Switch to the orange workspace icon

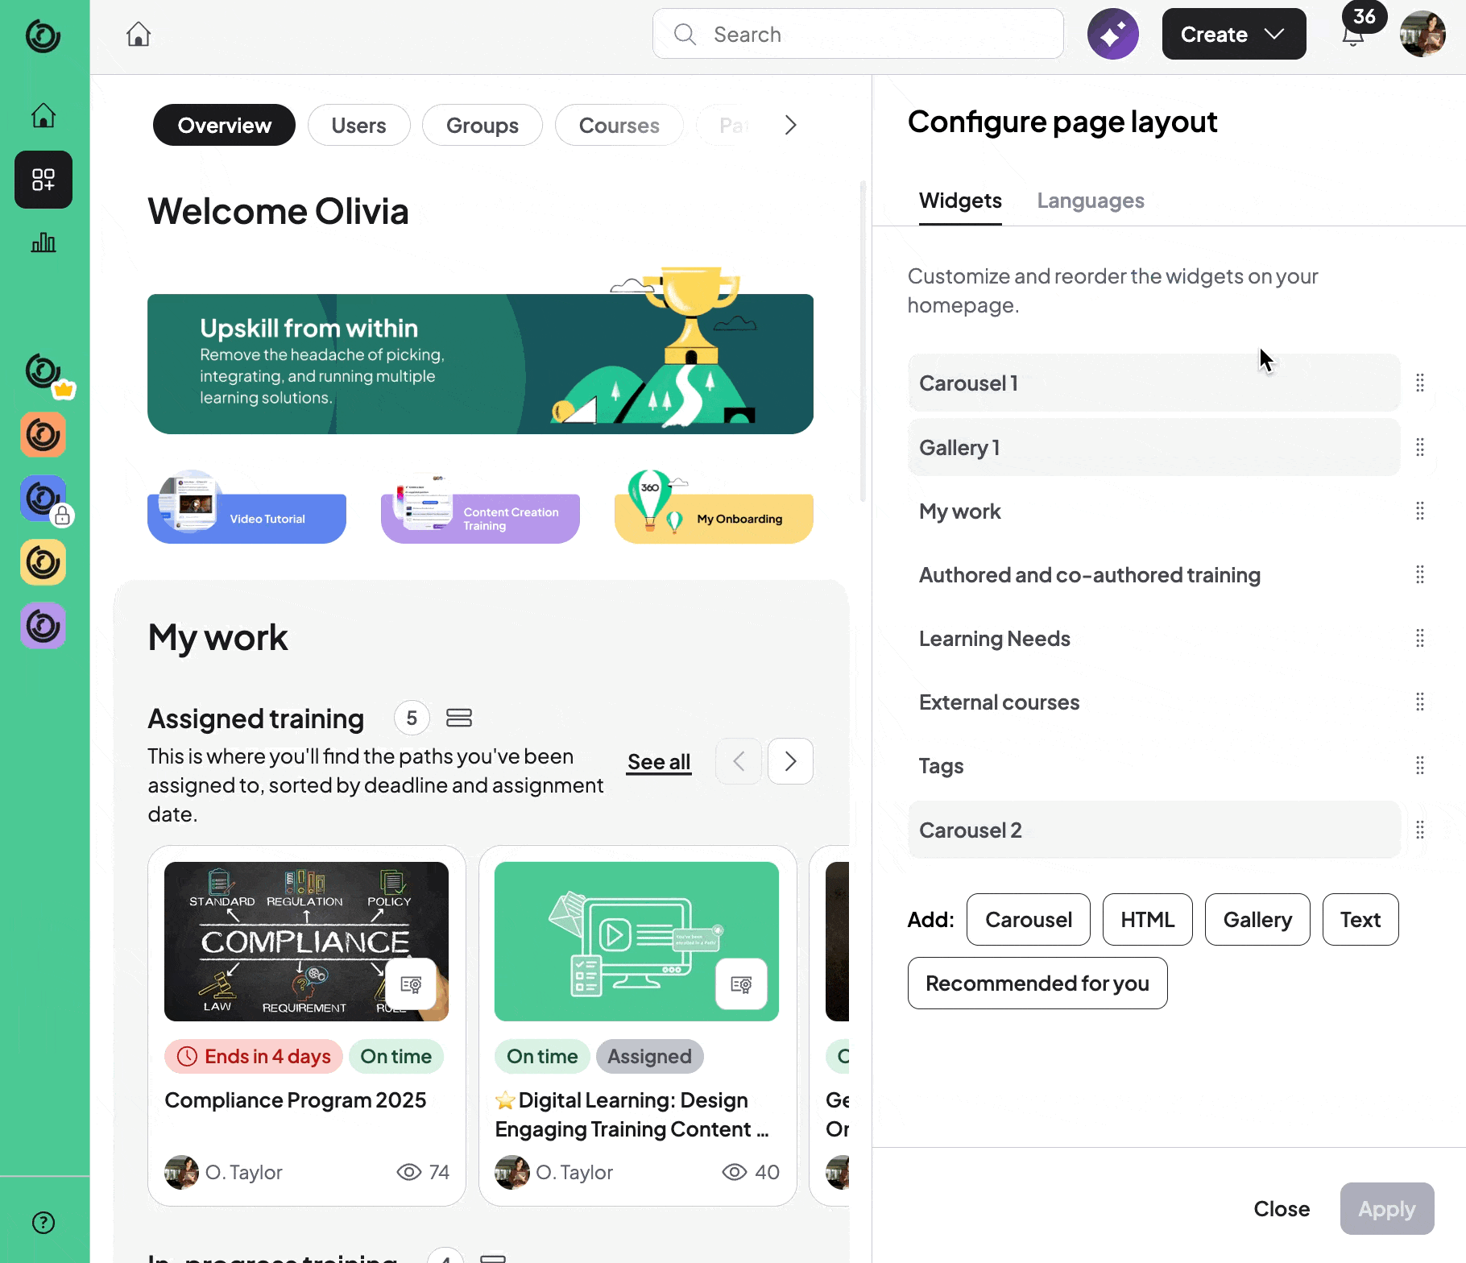pos(43,435)
